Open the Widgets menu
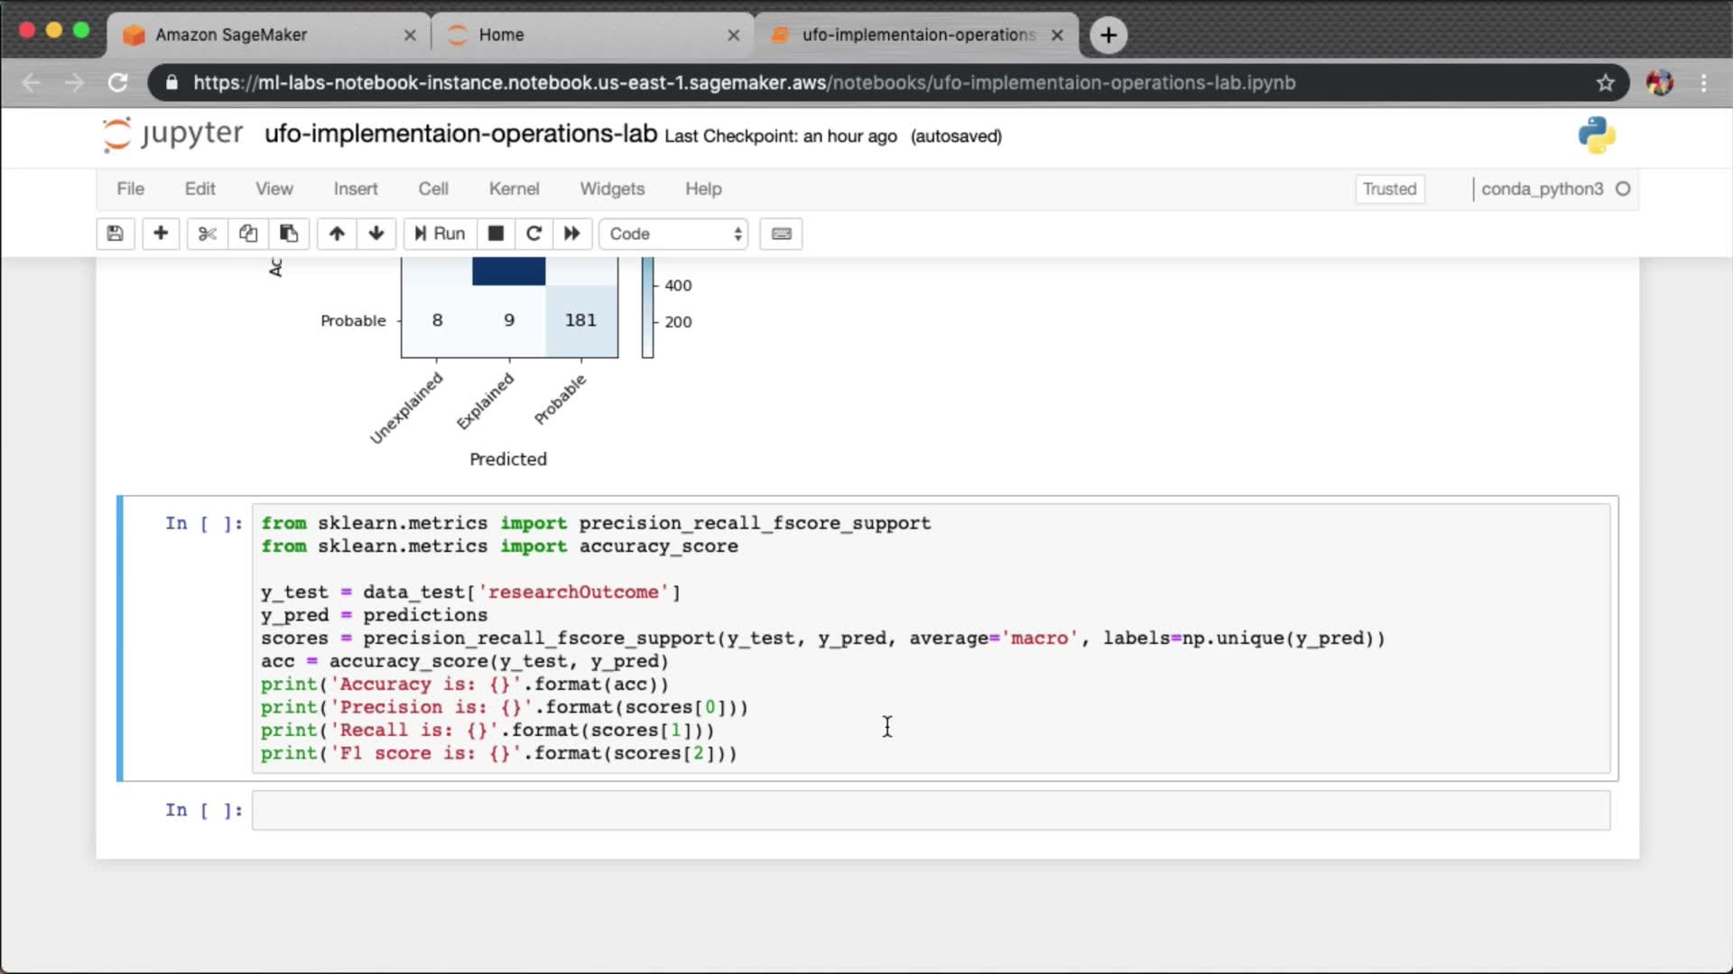 click(x=612, y=188)
